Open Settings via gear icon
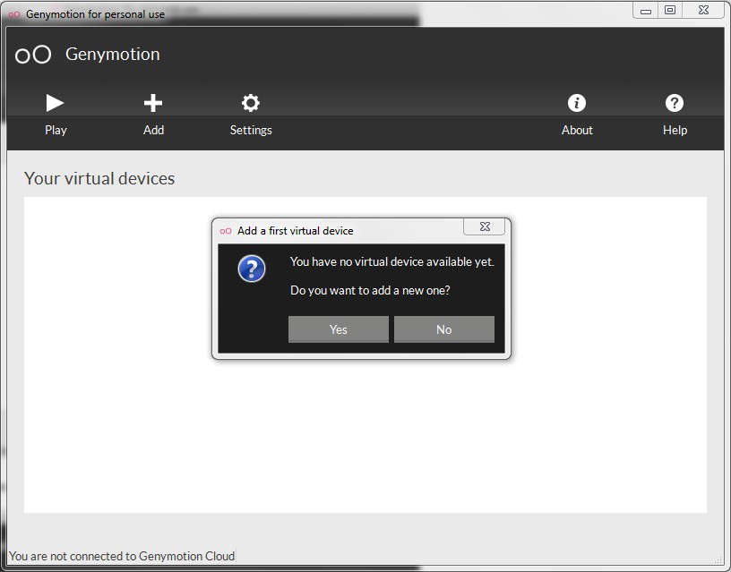 (250, 103)
